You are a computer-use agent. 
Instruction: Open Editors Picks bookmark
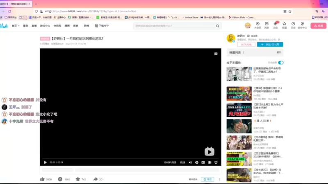pos(242,18)
